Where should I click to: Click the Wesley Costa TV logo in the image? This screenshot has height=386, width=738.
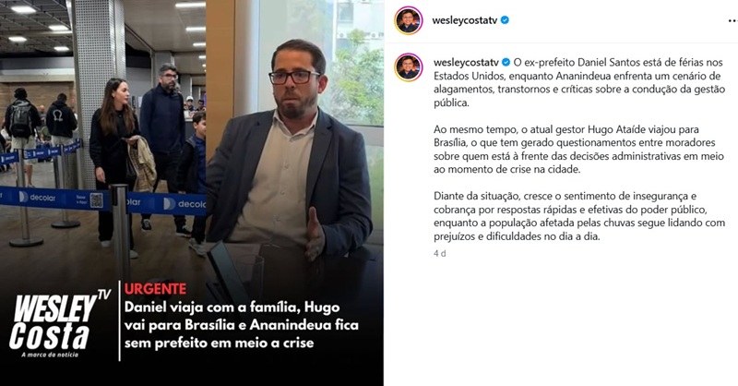59,323
